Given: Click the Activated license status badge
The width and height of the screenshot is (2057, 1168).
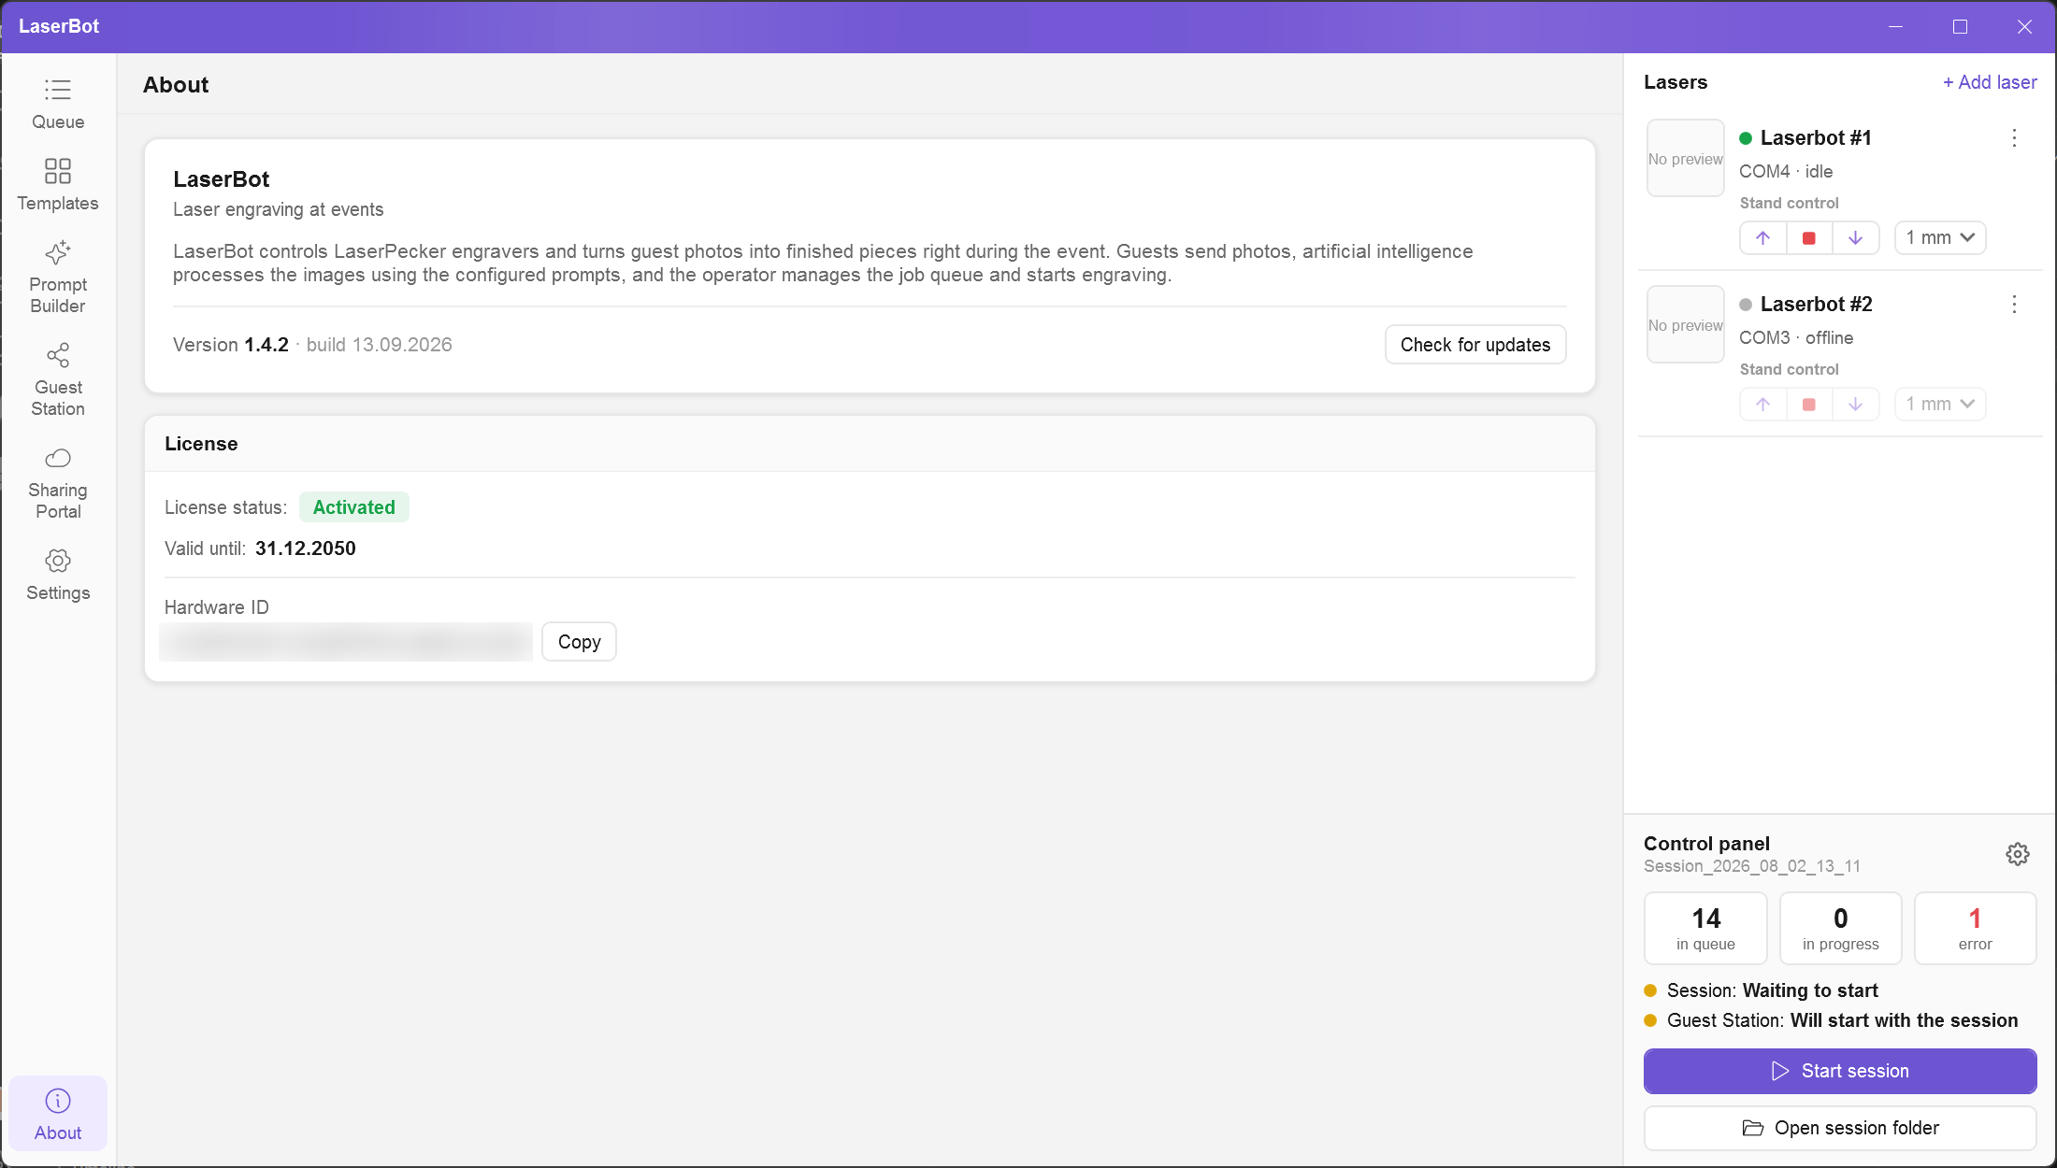Looking at the screenshot, I should [x=354, y=507].
